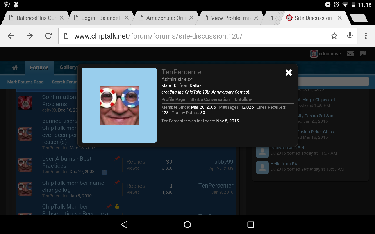Open TenPercenter name heading in popup

pos(182,72)
